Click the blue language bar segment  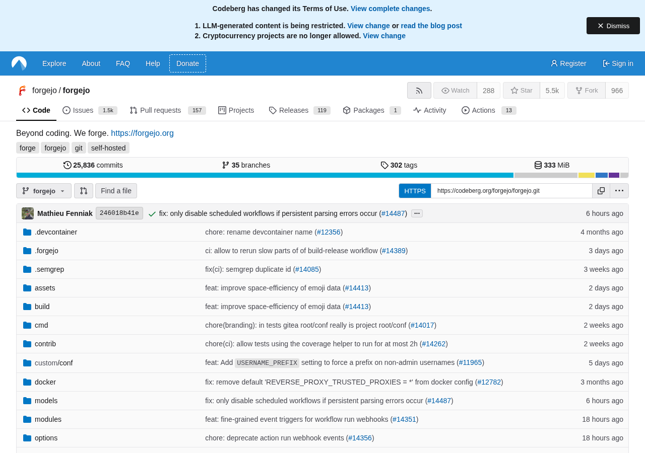click(602, 175)
